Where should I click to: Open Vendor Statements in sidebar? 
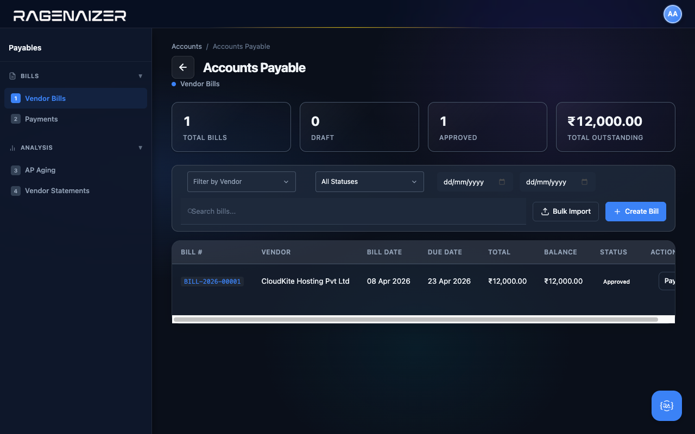[75, 190]
